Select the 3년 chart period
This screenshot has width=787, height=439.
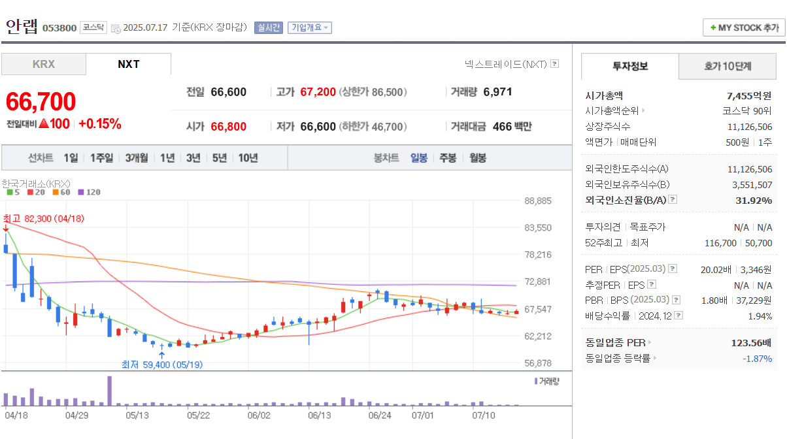(193, 157)
